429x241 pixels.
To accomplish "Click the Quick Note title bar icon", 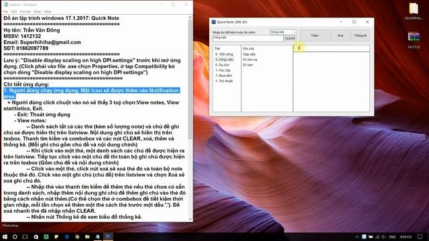I will point(214,22).
